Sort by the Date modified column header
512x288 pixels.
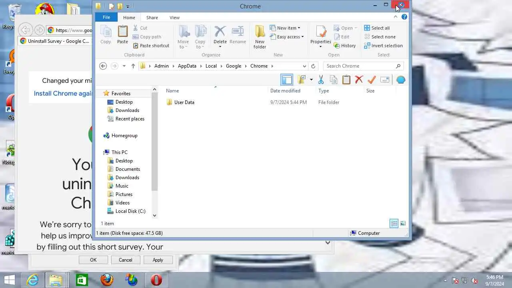(x=285, y=91)
